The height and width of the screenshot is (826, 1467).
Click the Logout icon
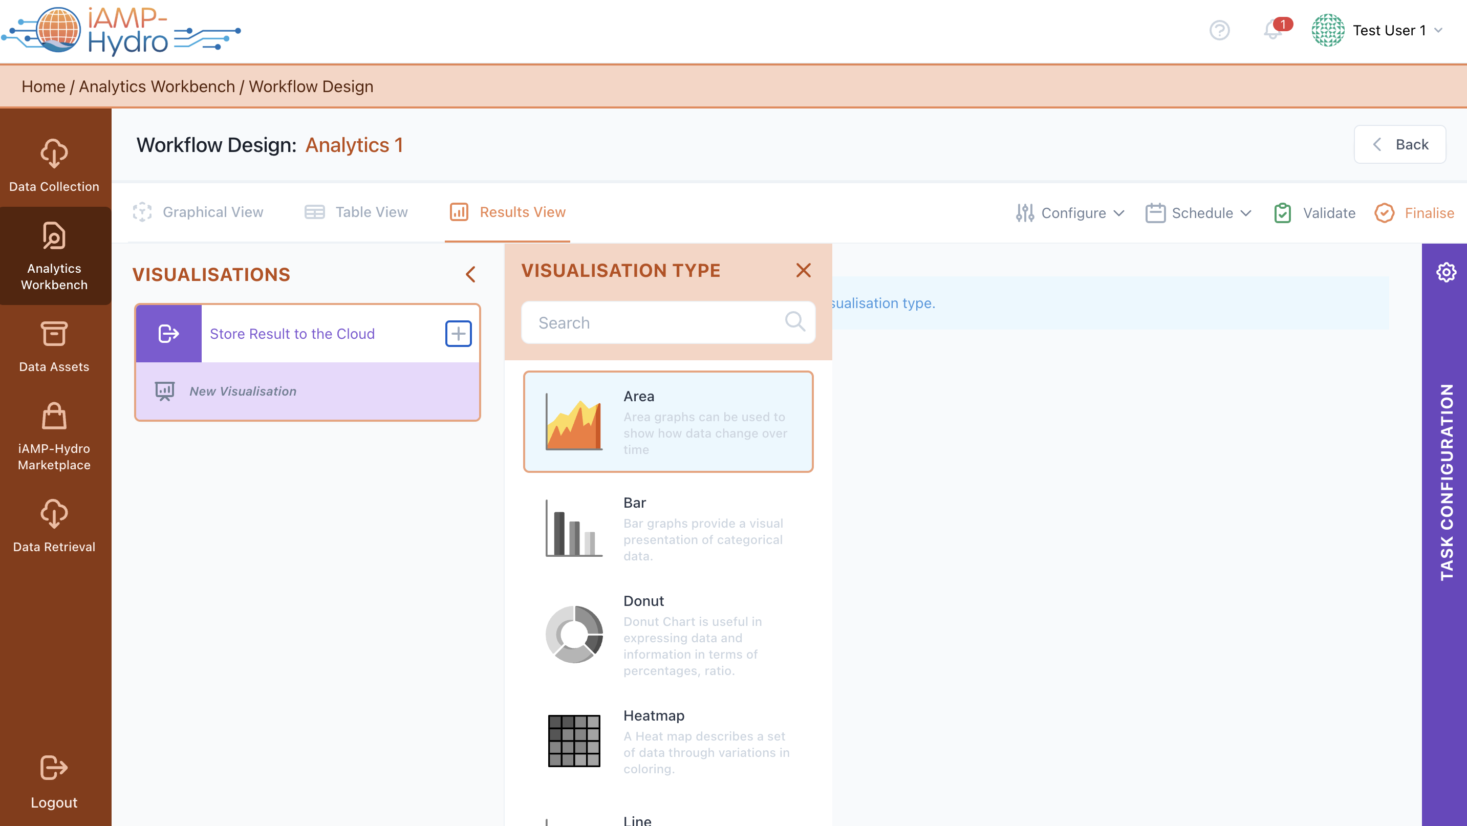(54, 768)
